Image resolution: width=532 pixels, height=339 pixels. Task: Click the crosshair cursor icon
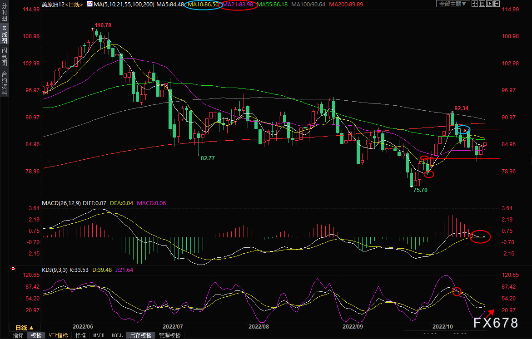click(x=475, y=4)
